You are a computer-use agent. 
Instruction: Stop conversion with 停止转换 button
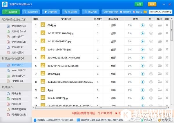[x=70, y=12]
